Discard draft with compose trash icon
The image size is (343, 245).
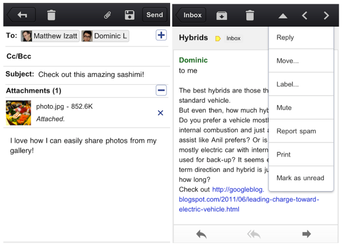(51, 15)
